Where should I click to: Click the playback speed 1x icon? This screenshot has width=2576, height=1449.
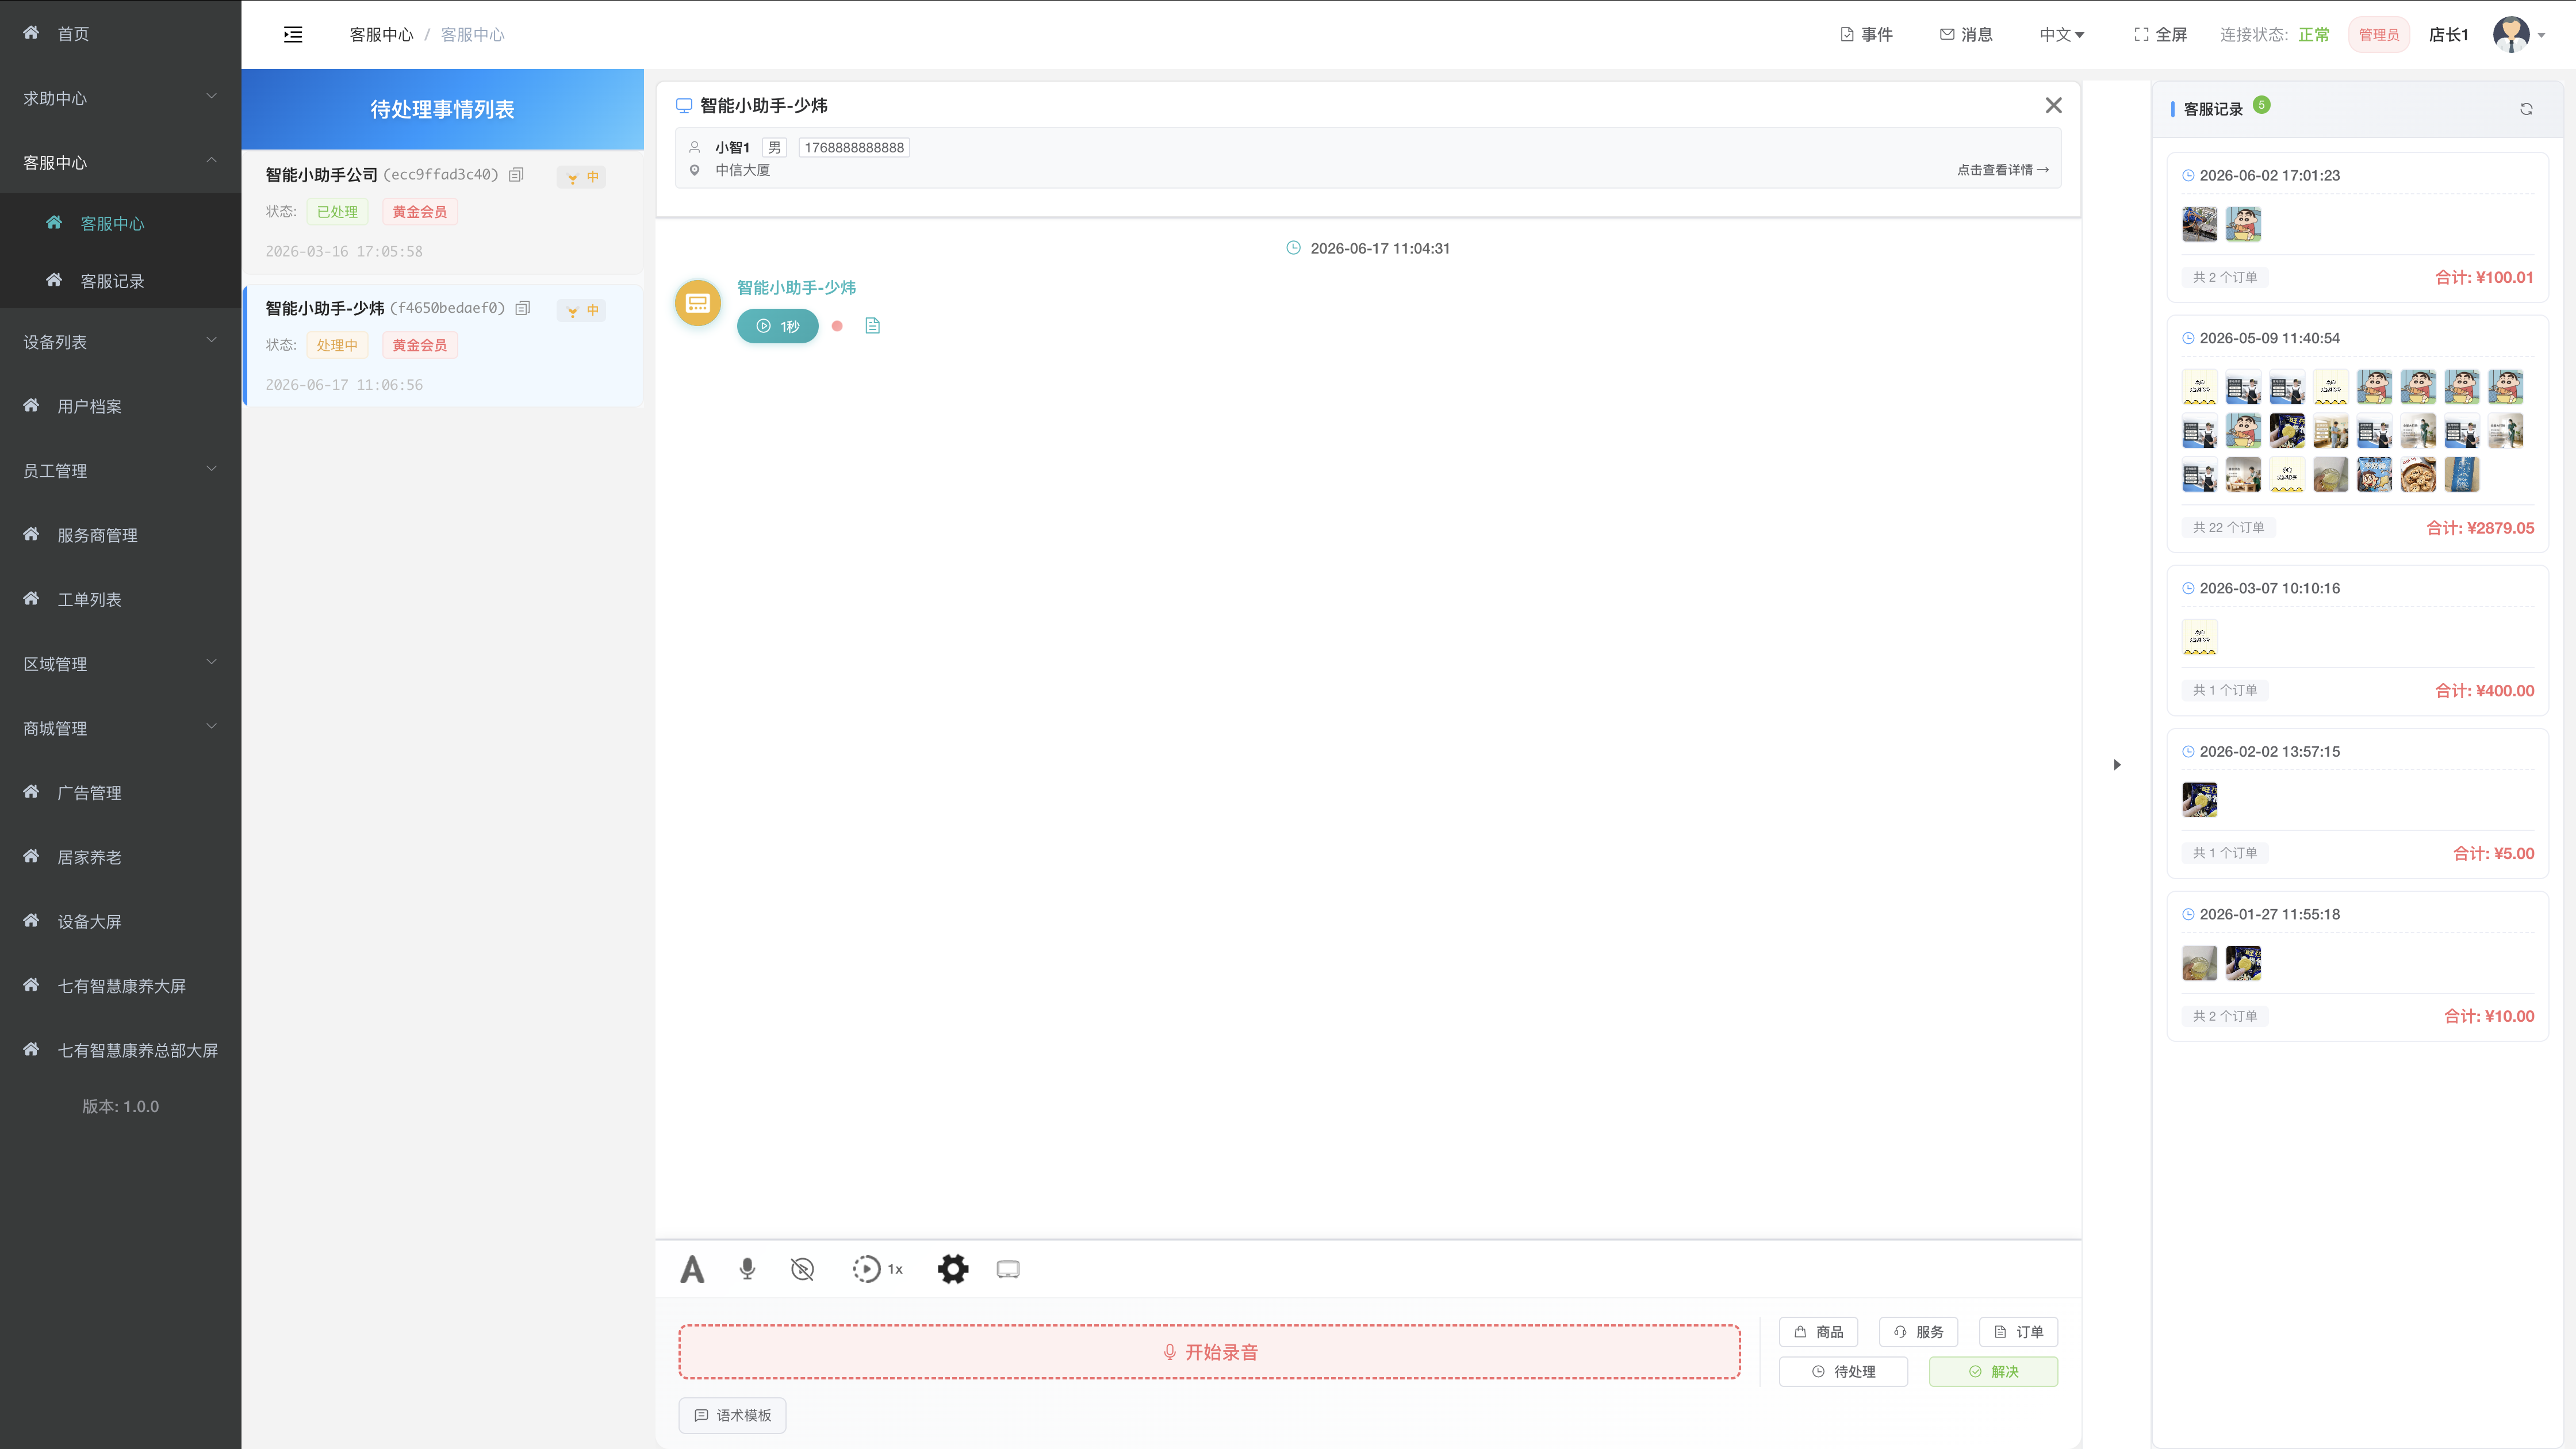877,1269
